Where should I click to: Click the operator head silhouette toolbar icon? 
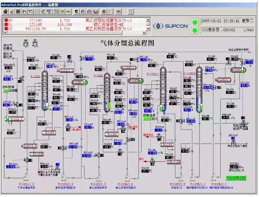point(77,12)
